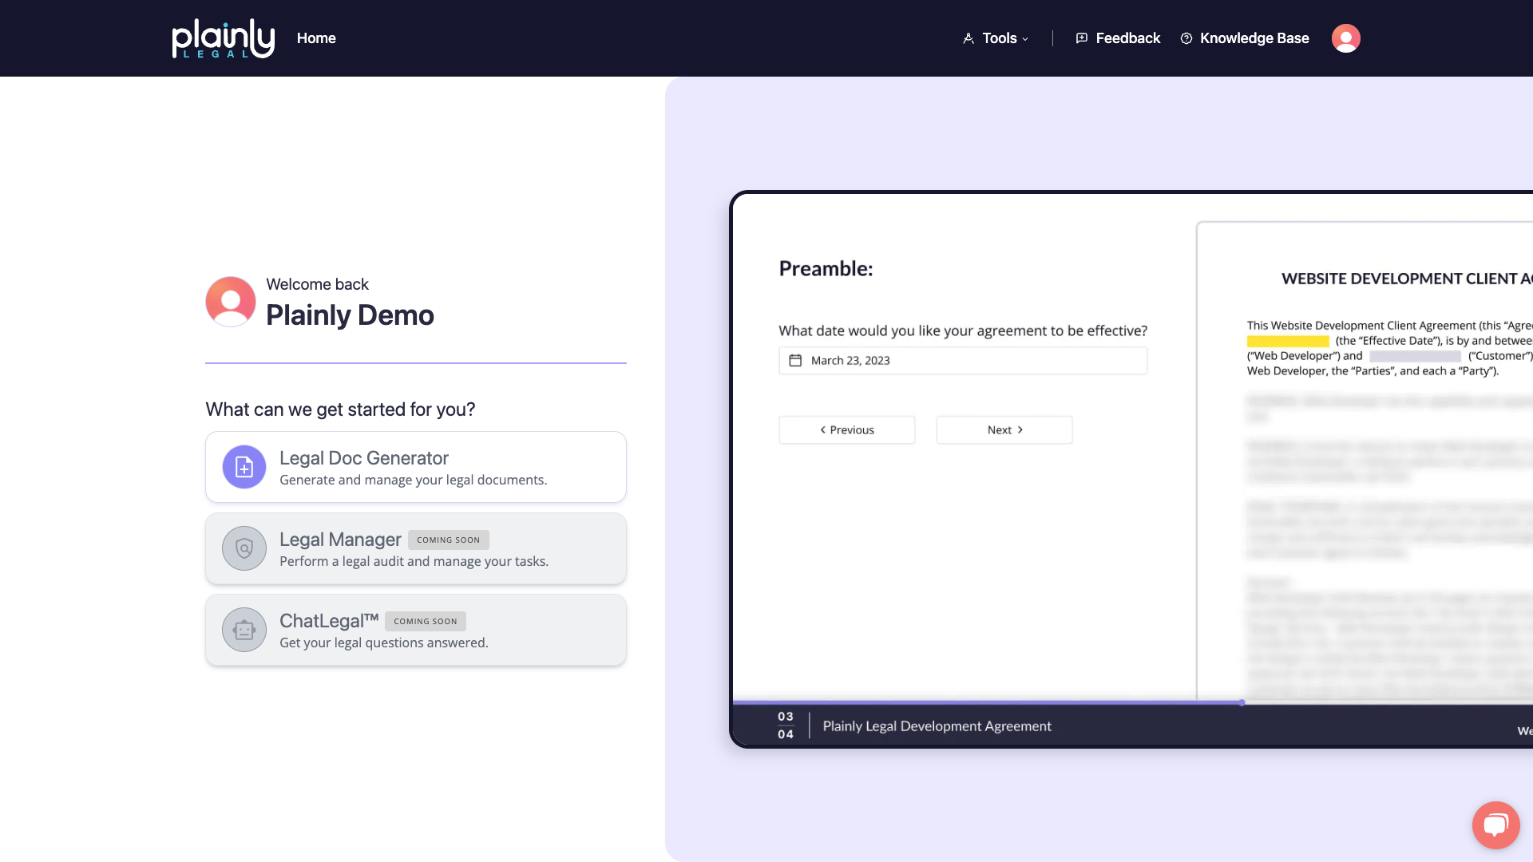Screen dimensions: 1533x862
Task: Click the Welcome back profile picture
Action: click(231, 302)
